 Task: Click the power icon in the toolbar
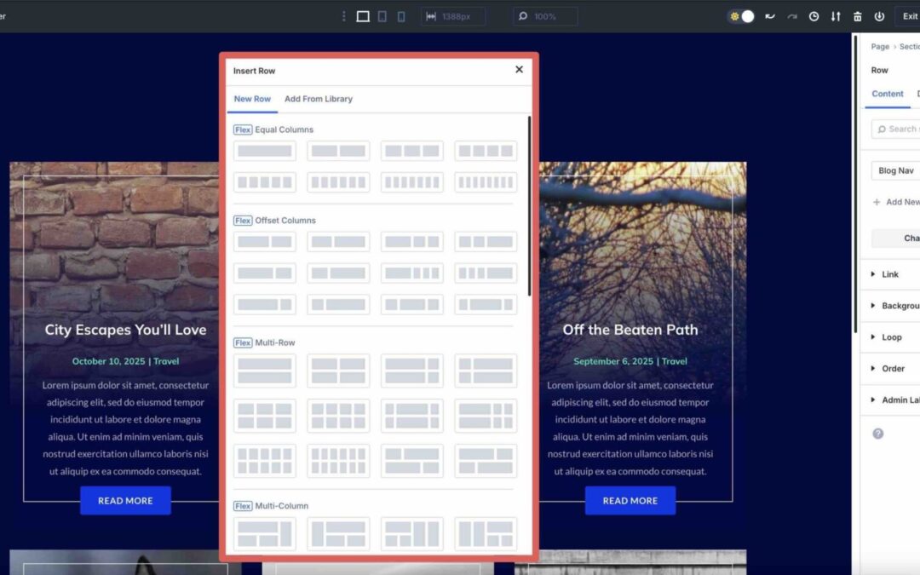878,15
